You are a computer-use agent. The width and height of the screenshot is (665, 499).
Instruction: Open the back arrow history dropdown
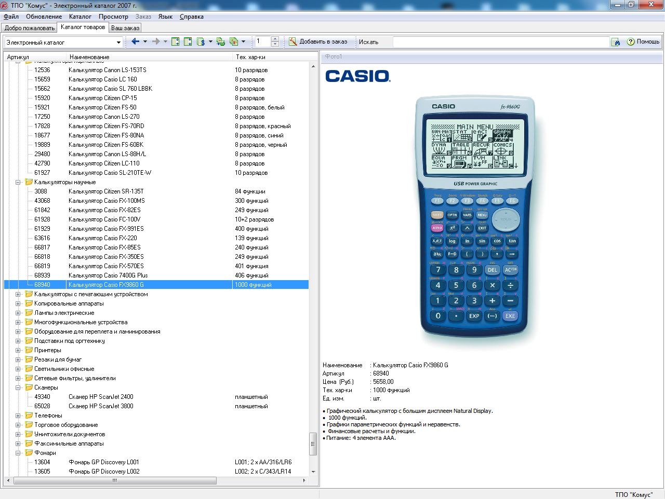[x=145, y=41]
